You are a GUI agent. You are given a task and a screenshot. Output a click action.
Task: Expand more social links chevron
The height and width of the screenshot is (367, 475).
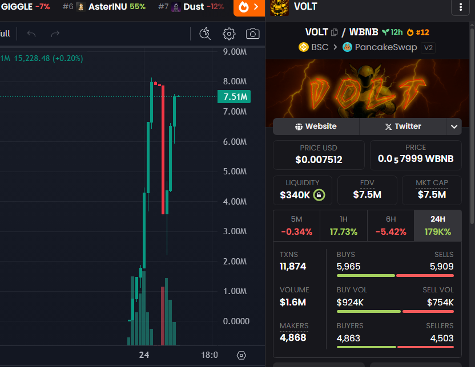tap(454, 127)
